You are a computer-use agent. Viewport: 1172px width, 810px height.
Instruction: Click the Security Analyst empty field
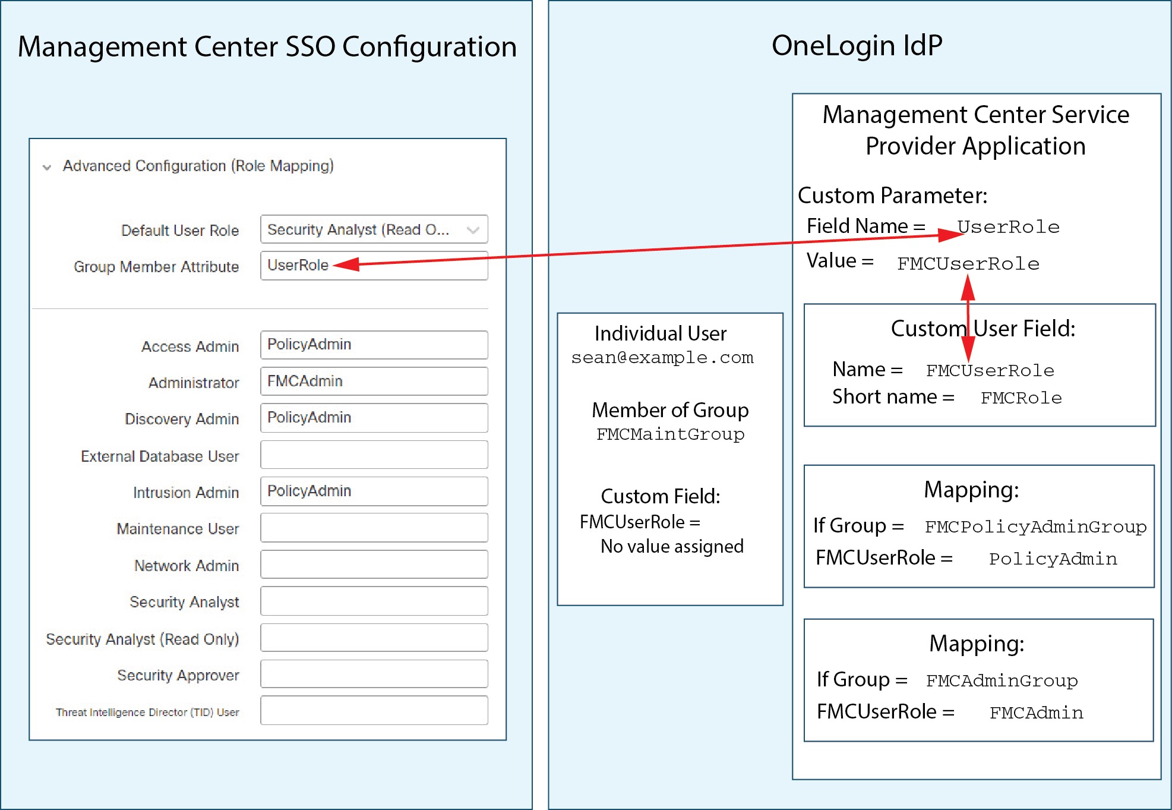(374, 601)
